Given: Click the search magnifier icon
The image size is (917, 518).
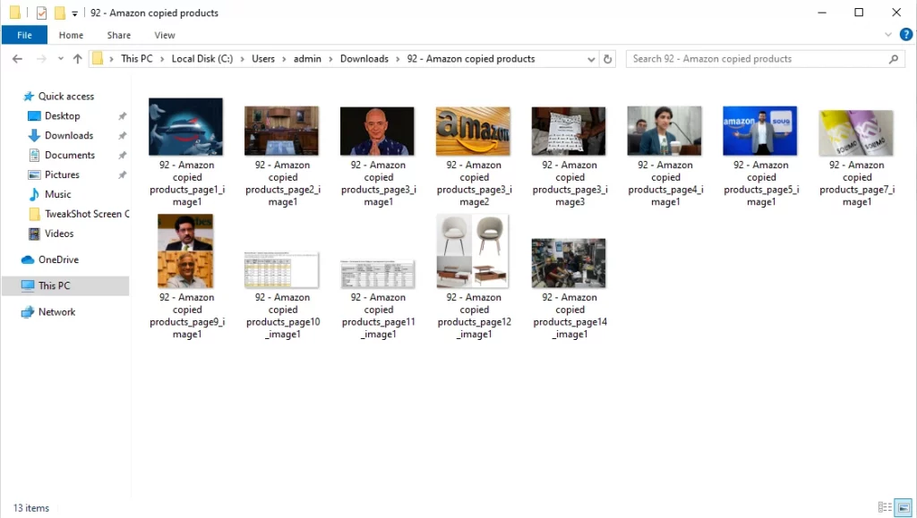Looking at the screenshot, I should 893,59.
